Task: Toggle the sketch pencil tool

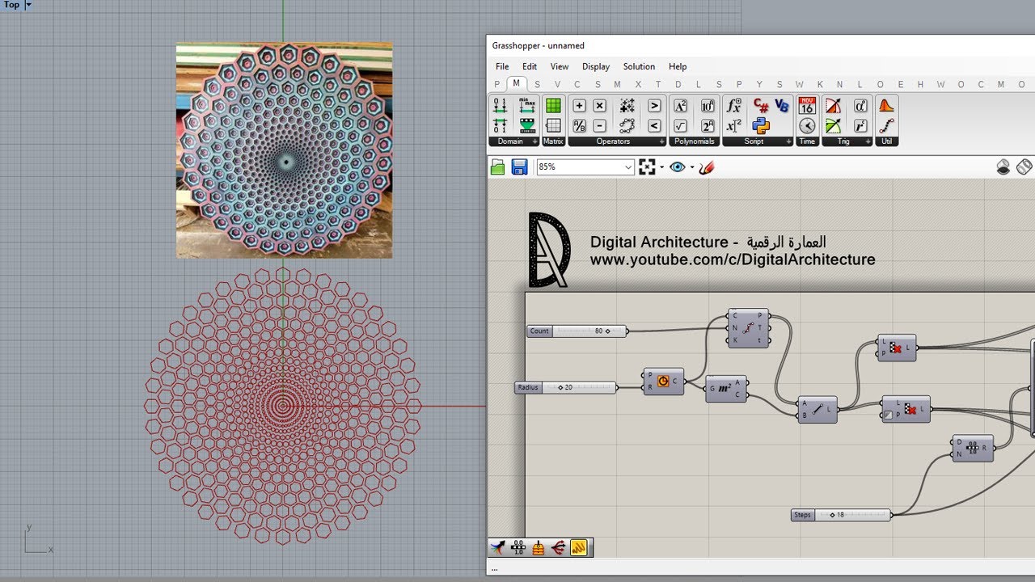Action: [x=707, y=167]
